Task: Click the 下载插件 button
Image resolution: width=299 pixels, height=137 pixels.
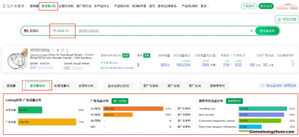Action: point(248,6)
